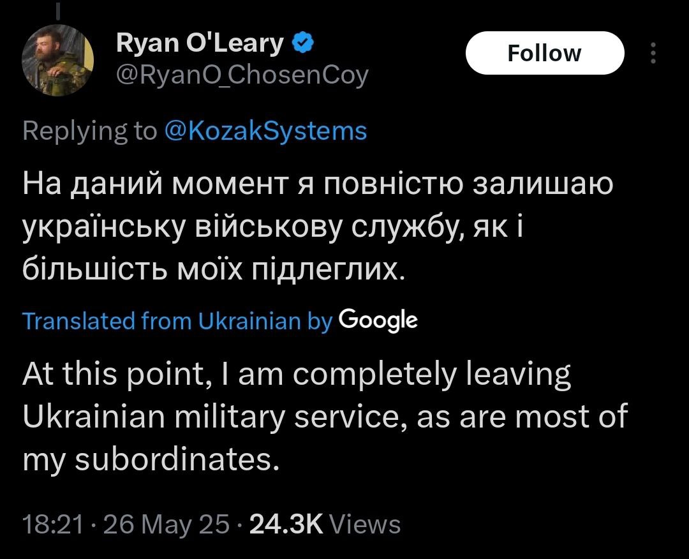Open the three-dot more options menu
Image resolution: width=689 pixels, height=559 pixels.
653,54
